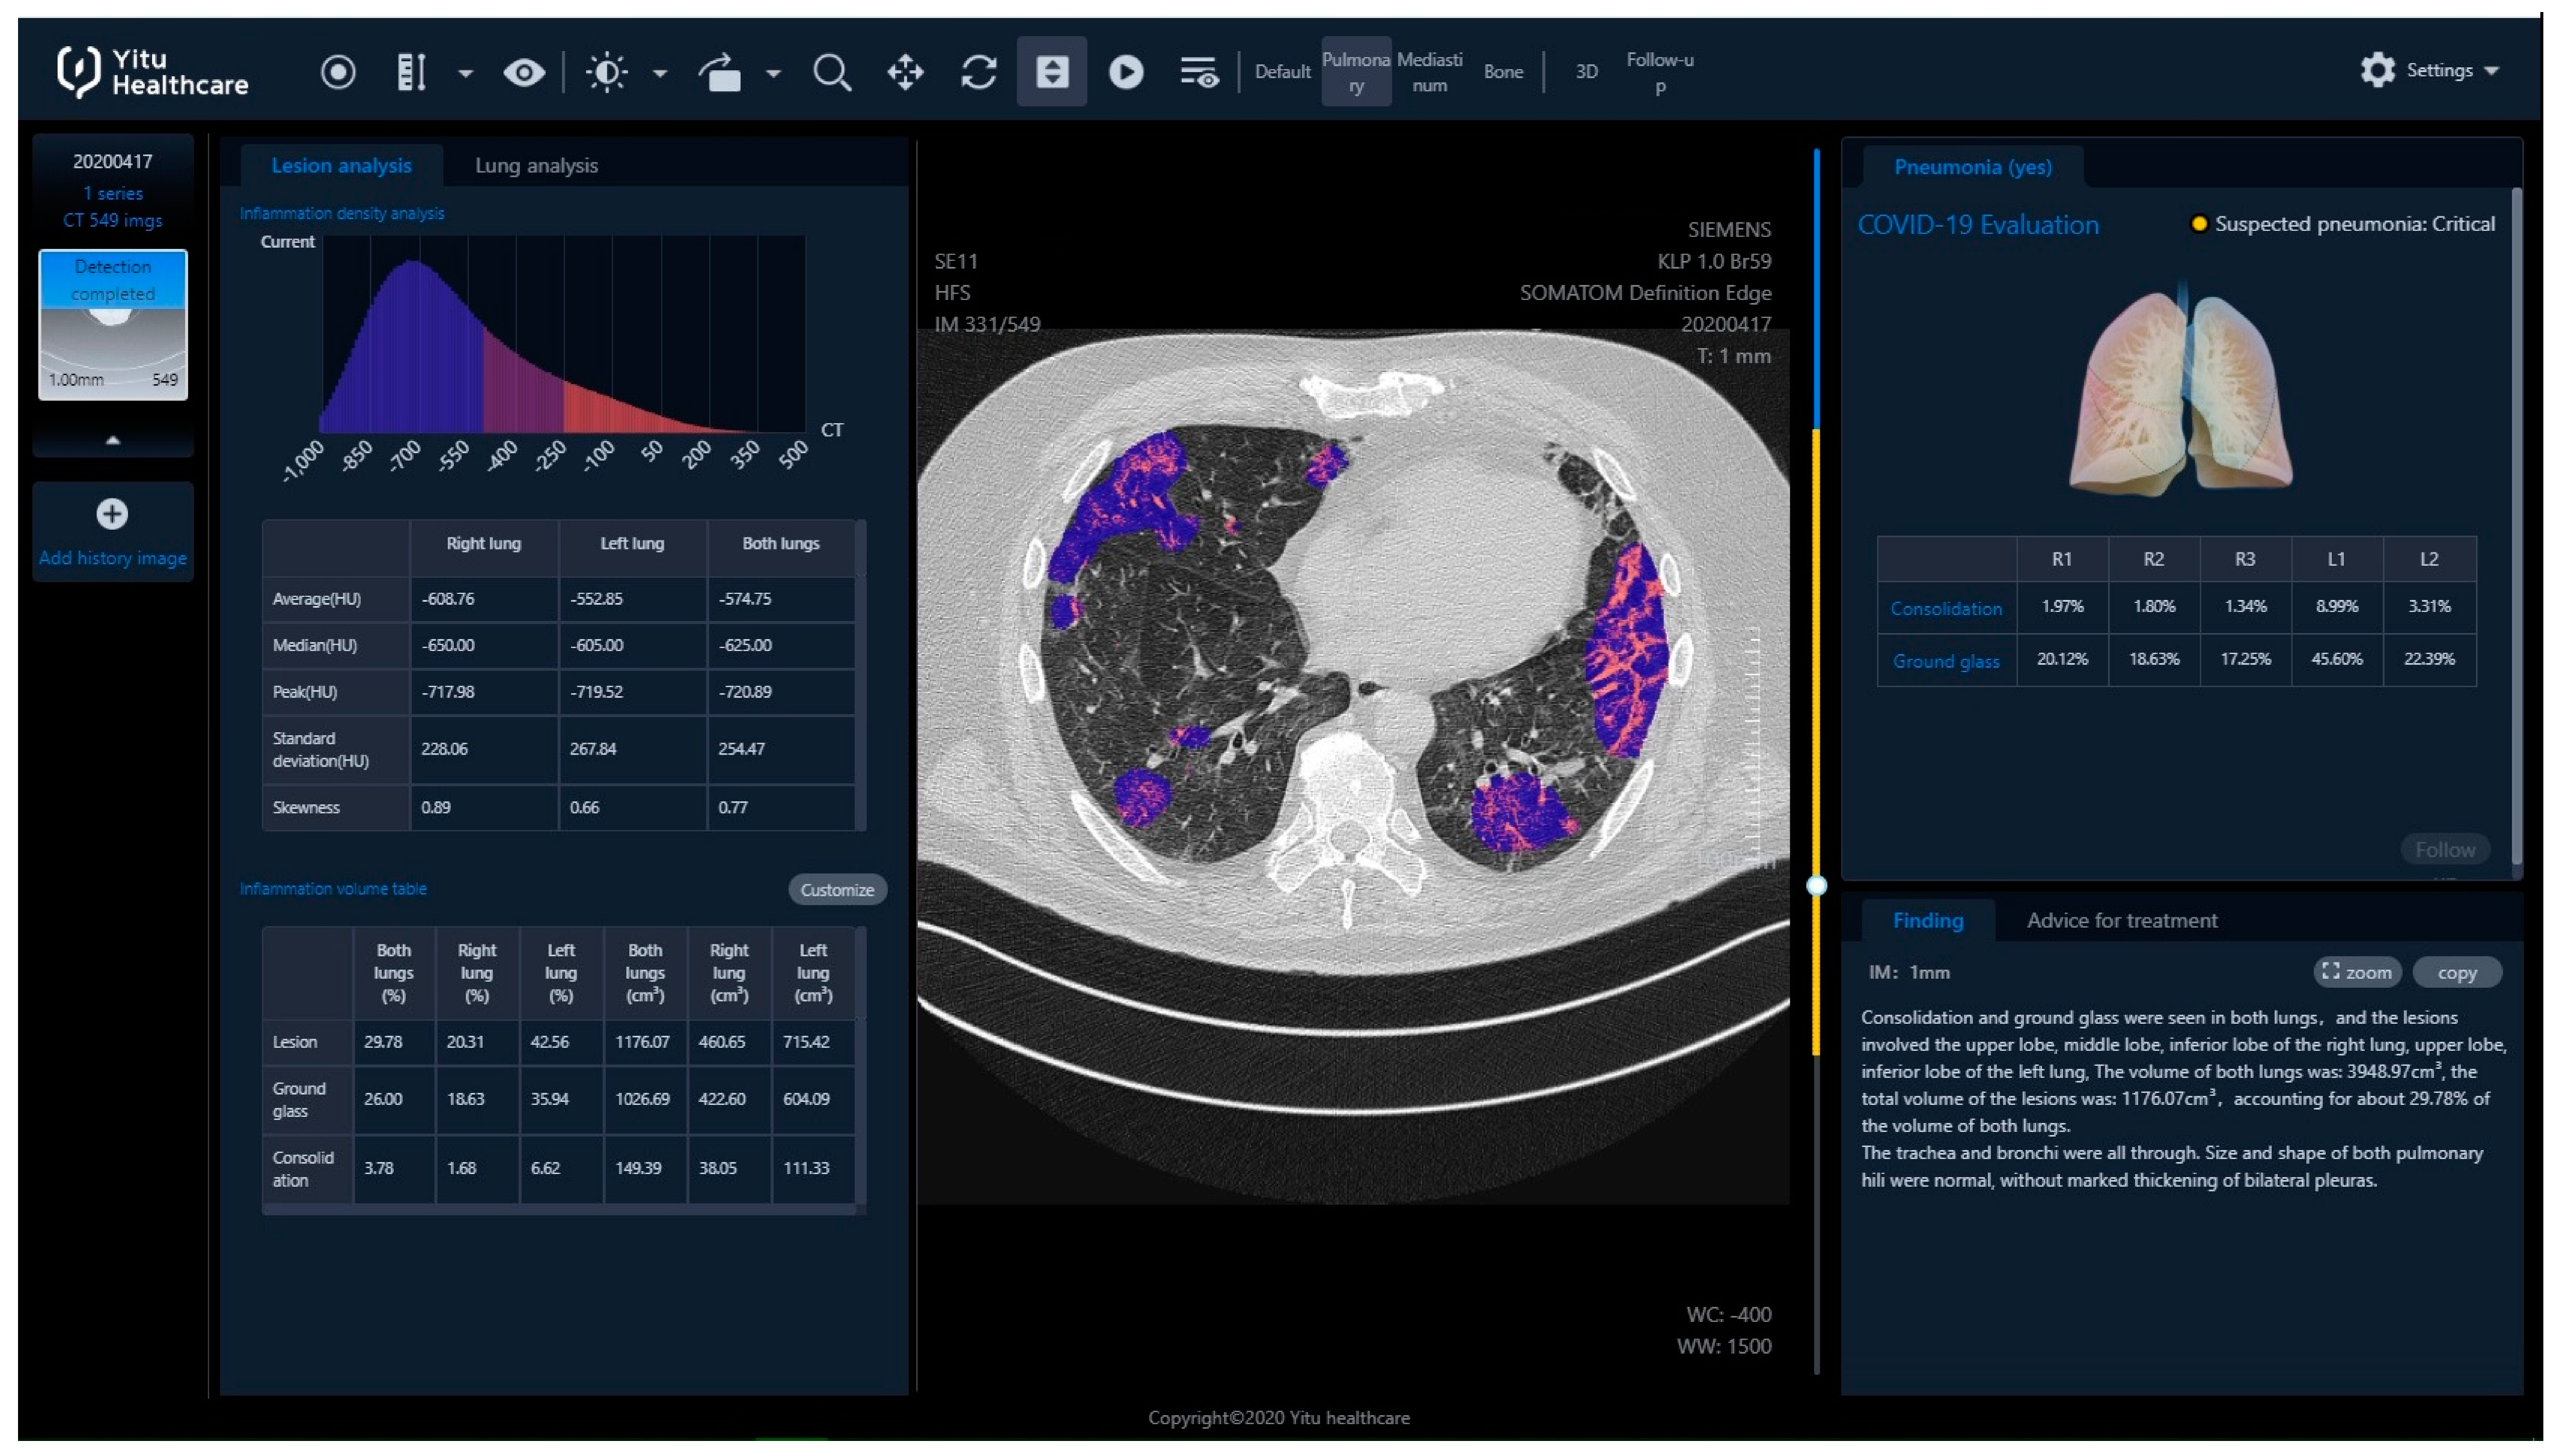
Task: Click the slice scroll tool icon
Action: pyautogui.click(x=1051, y=72)
